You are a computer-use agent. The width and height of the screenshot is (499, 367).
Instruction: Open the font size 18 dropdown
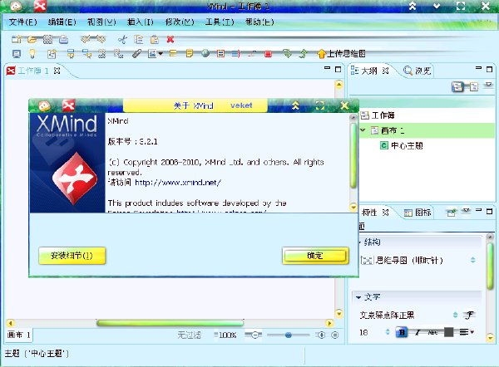388,332
